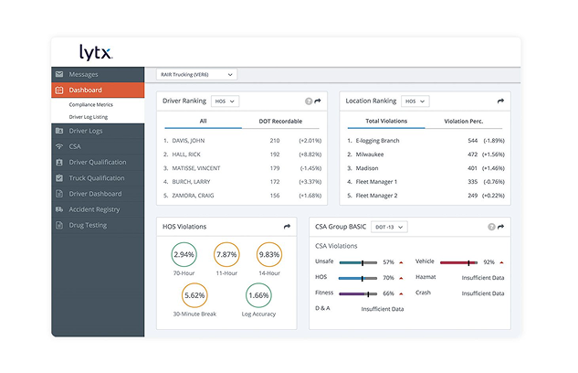Click the share arrow in HOS Violations panel
The height and width of the screenshot is (373, 578).
287,226
